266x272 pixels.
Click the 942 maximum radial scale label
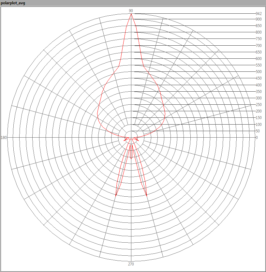(x=259, y=14)
